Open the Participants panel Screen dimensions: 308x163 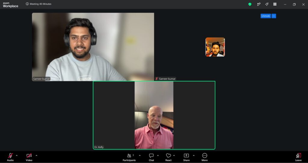(129, 157)
